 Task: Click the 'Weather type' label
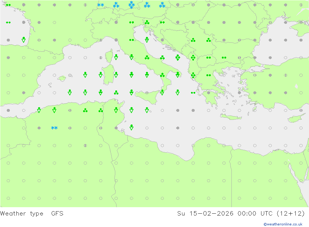tap(22, 214)
